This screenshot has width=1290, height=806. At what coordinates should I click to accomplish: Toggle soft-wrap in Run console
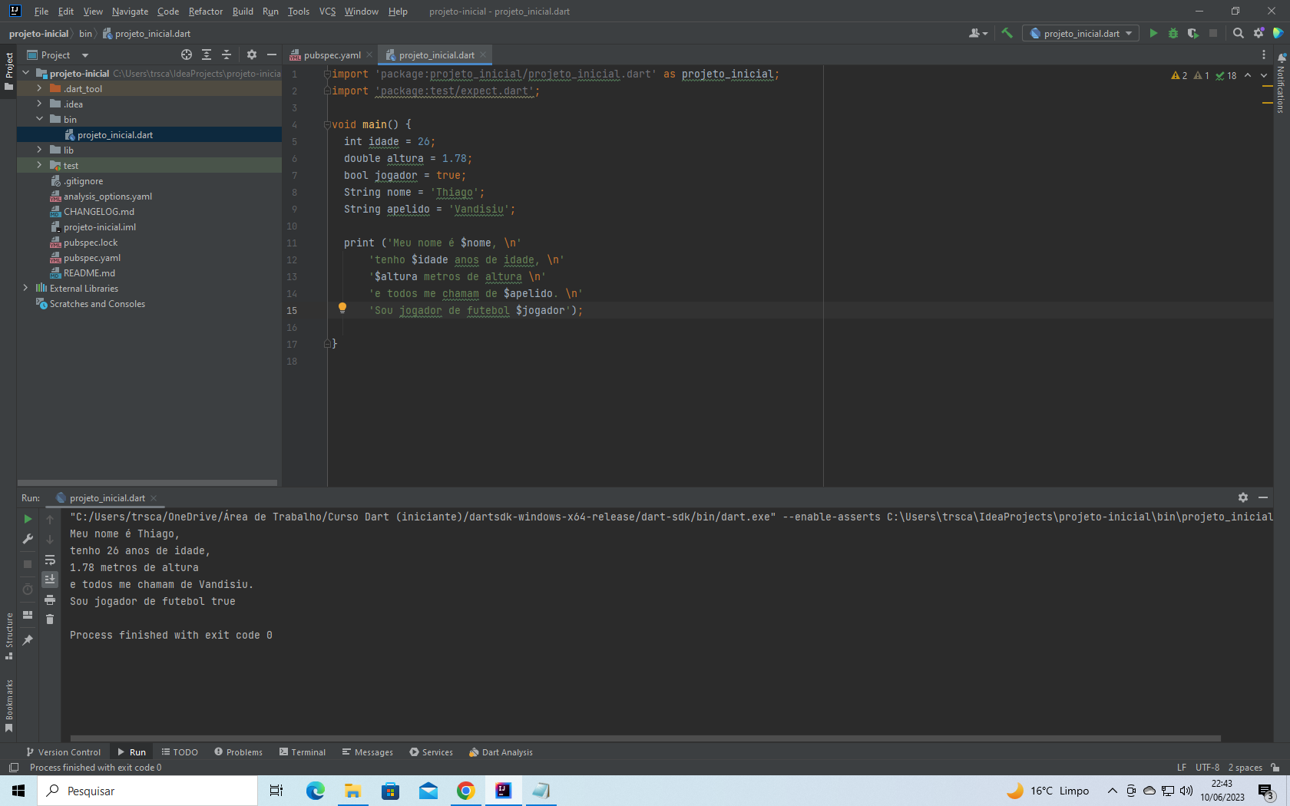point(50,560)
